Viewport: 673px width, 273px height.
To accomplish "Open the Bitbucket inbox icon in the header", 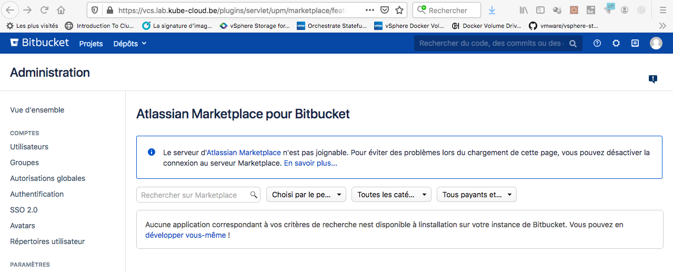I will (635, 44).
